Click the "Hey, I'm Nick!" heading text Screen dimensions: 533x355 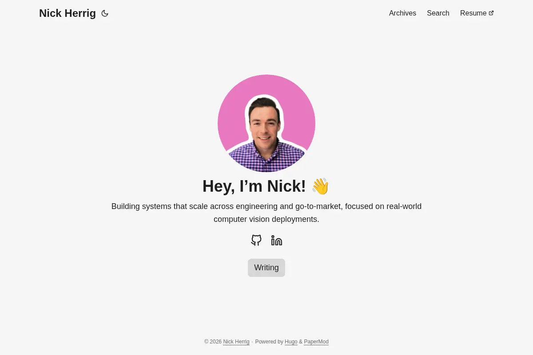254,186
